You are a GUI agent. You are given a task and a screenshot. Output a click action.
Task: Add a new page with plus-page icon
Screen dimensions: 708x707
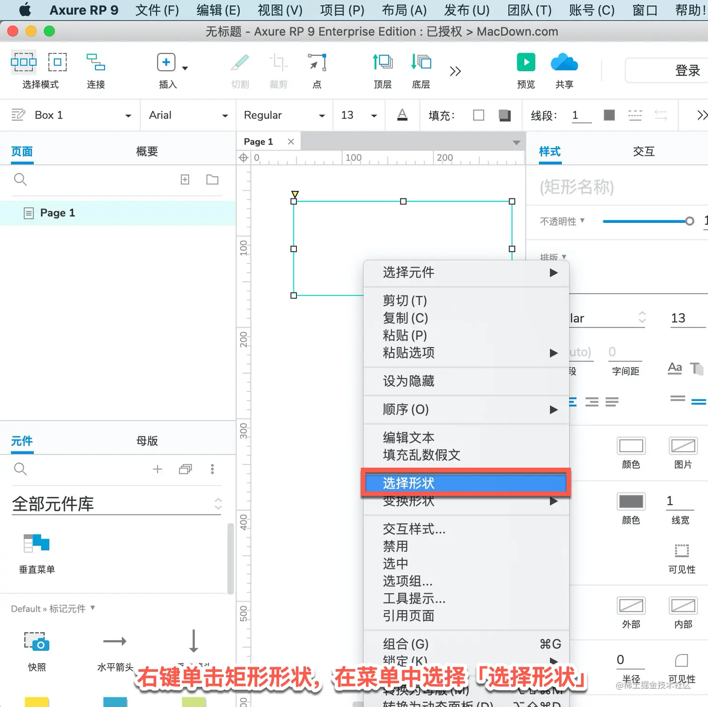(185, 179)
